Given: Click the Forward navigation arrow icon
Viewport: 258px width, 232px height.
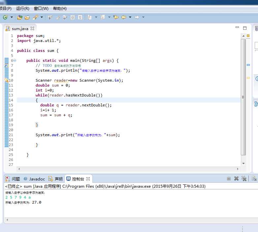Looking at the screenshot, I should (137, 17).
